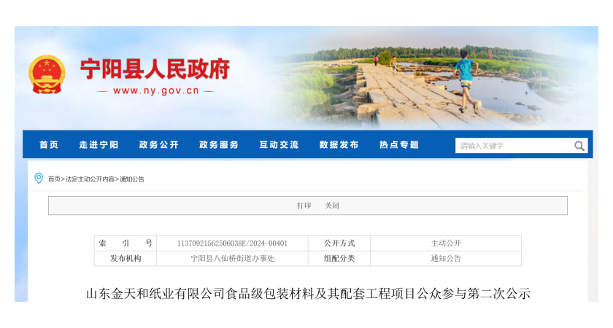Viewport: 613px width, 328px height.
Task: Click the 发布机构 label cell
Action: [126, 259]
